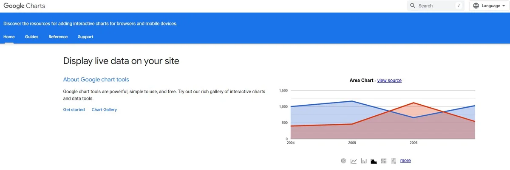Click the Get started link
Viewport: 510px width, 170px height.
coord(74,110)
